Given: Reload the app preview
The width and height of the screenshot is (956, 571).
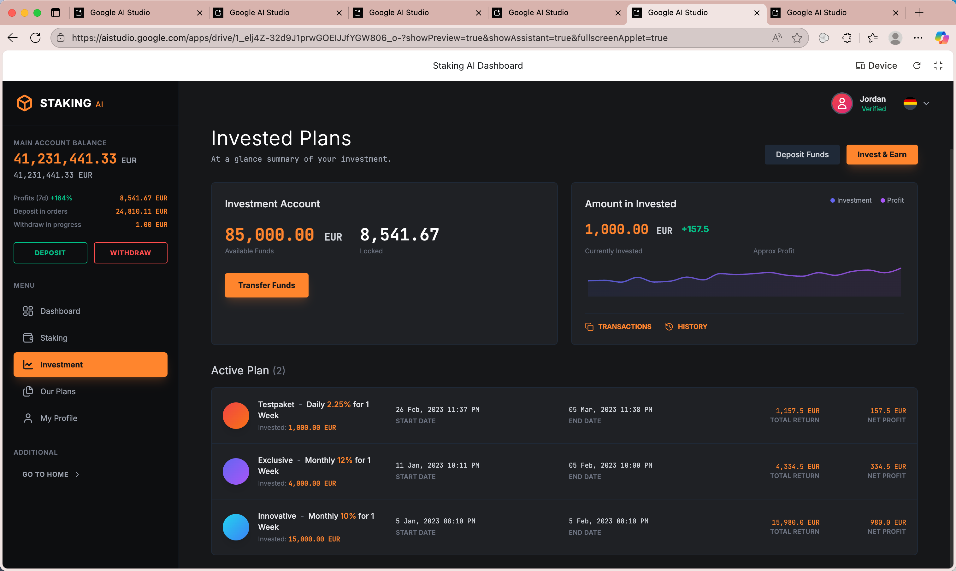Looking at the screenshot, I should (917, 66).
